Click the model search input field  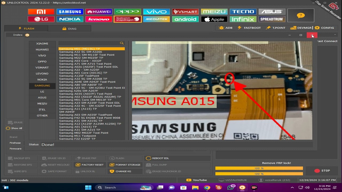tap(89, 43)
